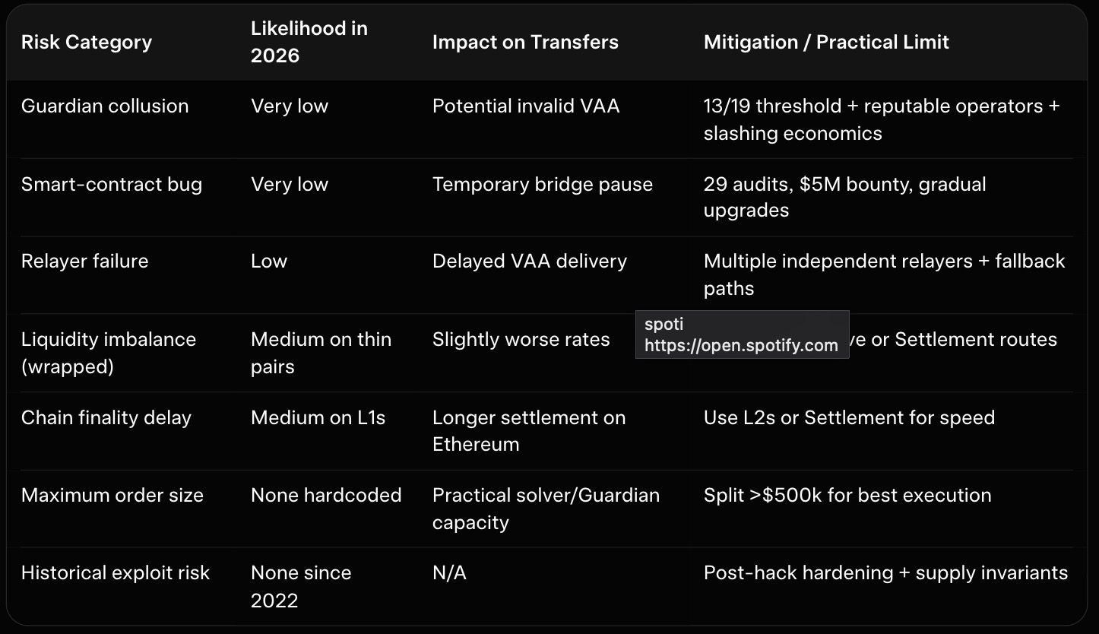Select the "Smart-contract bug" row label
1099x634 pixels.
(112, 184)
